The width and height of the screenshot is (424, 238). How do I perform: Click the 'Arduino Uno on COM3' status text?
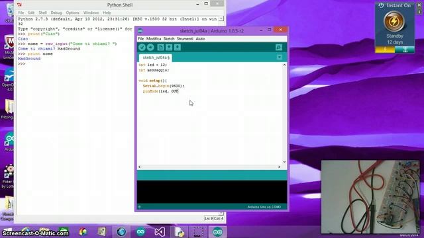click(x=264, y=207)
